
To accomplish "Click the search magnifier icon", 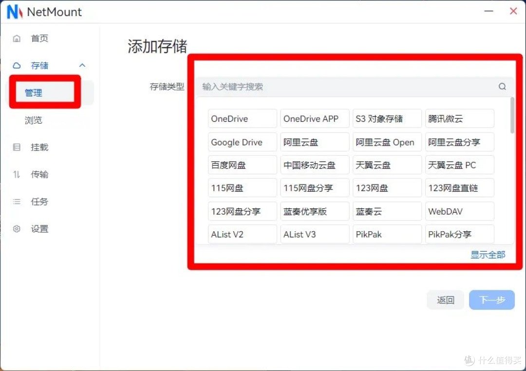I will click(502, 86).
